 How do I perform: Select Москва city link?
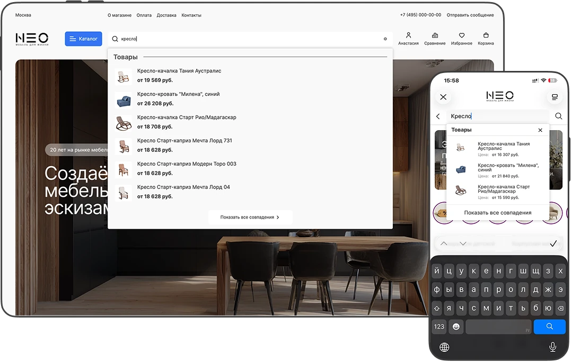point(23,15)
